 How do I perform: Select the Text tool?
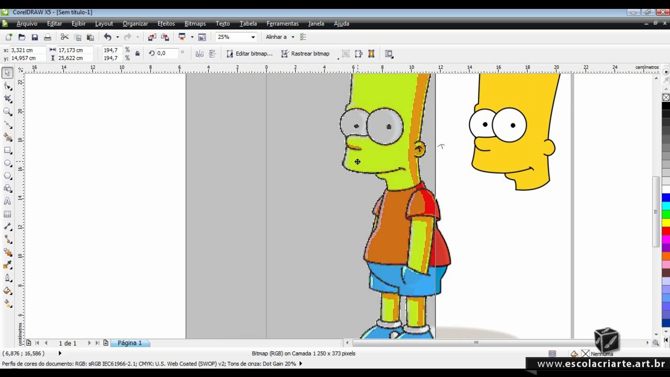8,201
